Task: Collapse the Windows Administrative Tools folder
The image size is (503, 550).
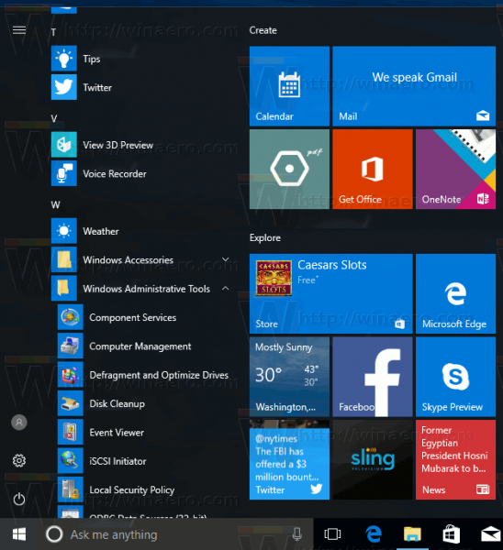Action: point(140,289)
